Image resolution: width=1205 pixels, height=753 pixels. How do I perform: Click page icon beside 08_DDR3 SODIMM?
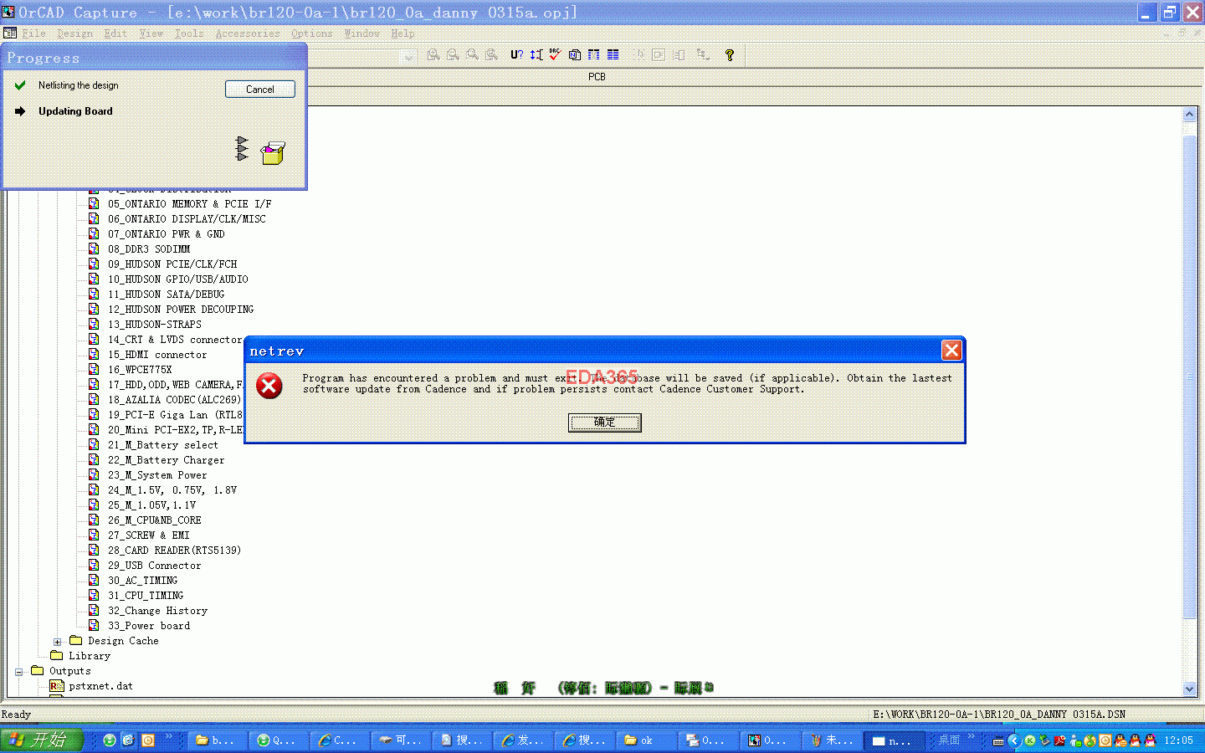pyautogui.click(x=94, y=248)
